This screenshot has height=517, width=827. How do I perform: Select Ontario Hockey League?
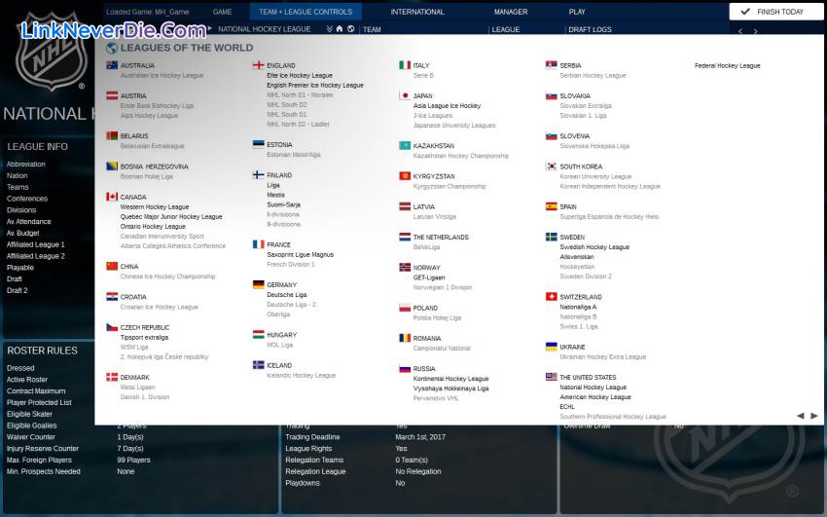(153, 226)
